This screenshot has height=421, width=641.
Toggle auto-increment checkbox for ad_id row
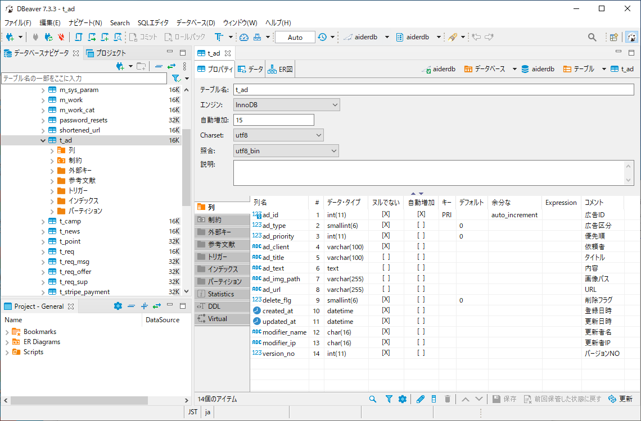[421, 214]
